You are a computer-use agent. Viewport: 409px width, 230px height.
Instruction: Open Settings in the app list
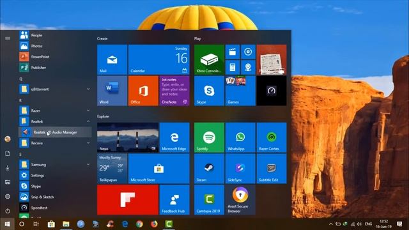[x=56, y=175]
